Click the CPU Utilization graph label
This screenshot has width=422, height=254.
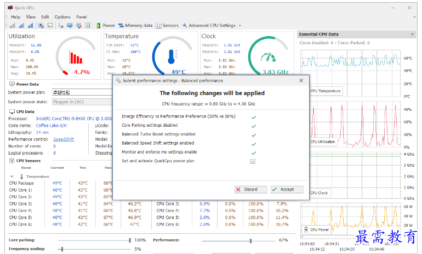pos(322,141)
